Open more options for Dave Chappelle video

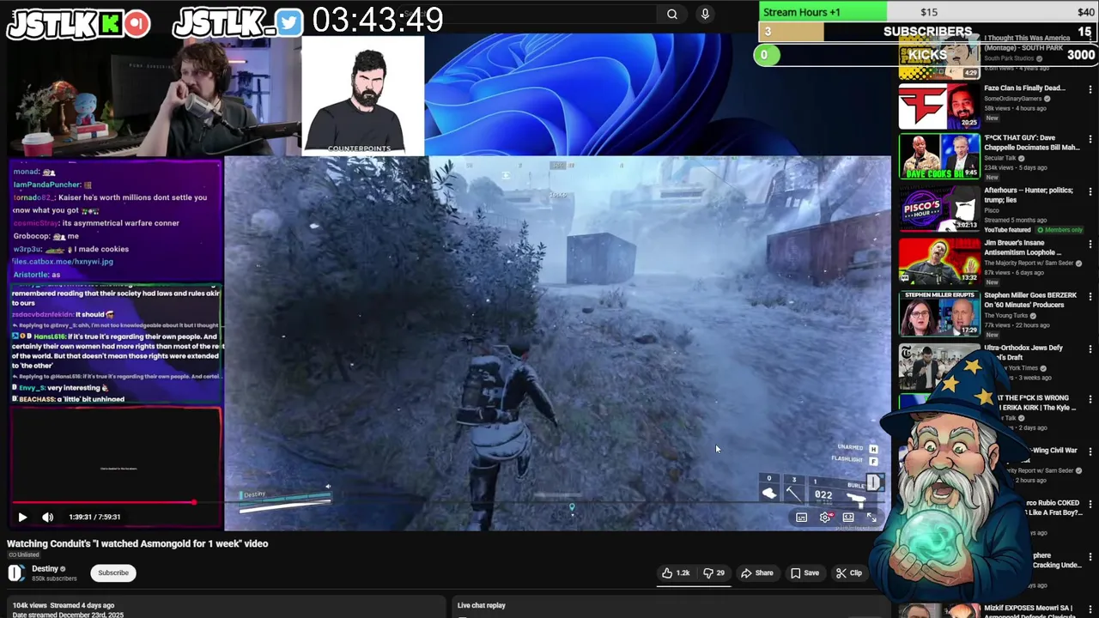pyautogui.click(x=1090, y=139)
